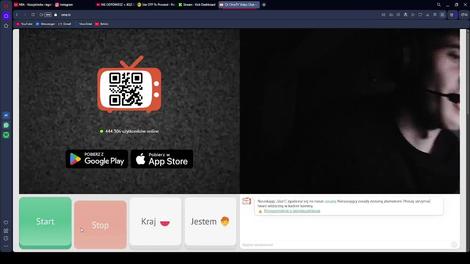The width and height of the screenshot is (470, 264).
Task: Switch to Stream Kick Dashboard tab
Action: [198, 5]
